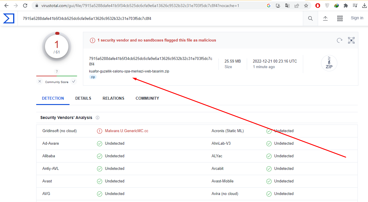Click the browser forward arrow

[16, 6]
